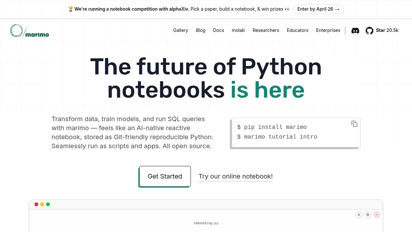
Task: Copy the pip install commands
Action: tap(354, 124)
